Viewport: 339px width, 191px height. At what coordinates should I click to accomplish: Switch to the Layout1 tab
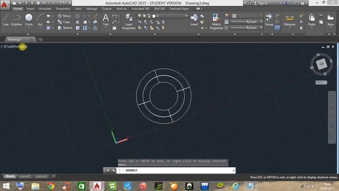pyautogui.click(x=25, y=176)
